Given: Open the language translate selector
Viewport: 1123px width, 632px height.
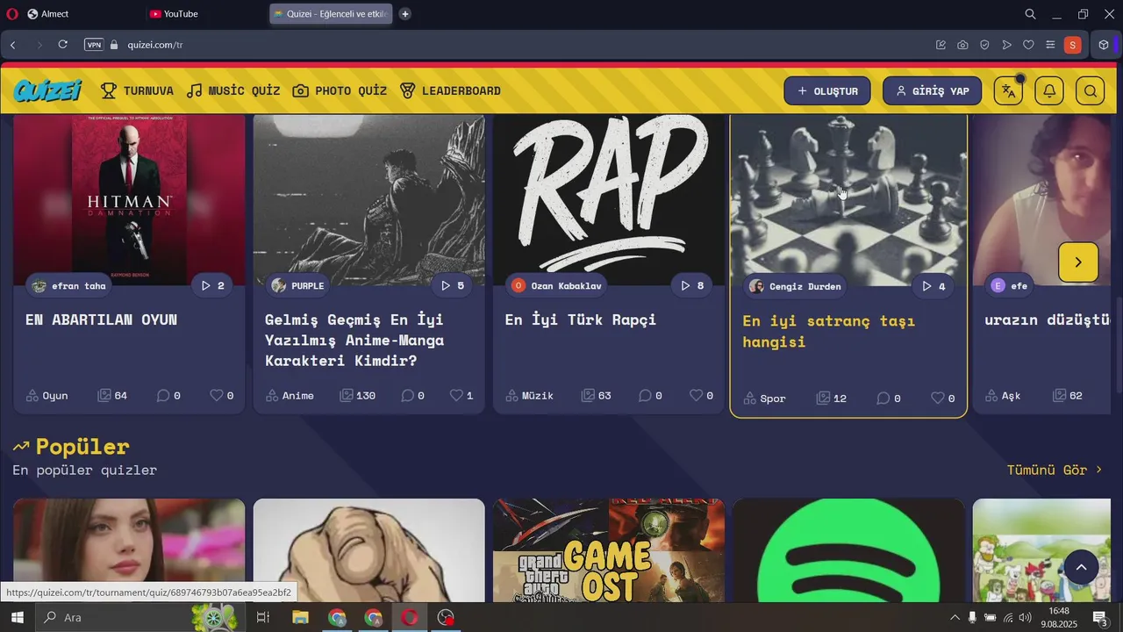Looking at the screenshot, I should 1008,90.
